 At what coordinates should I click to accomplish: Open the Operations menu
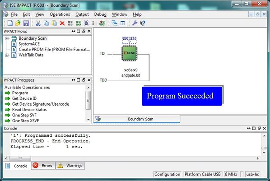(x=60, y=14)
